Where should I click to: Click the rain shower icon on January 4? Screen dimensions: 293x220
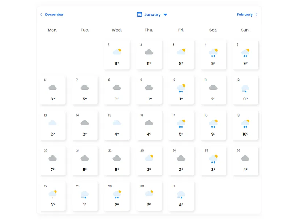[x=213, y=53]
